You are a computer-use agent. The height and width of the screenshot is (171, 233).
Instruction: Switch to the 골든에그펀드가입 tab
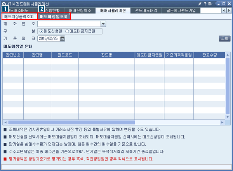[x=181, y=10]
